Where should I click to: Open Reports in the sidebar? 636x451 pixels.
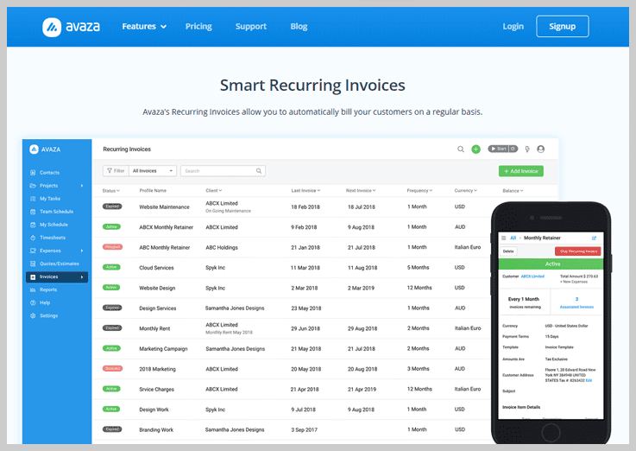tap(48, 289)
